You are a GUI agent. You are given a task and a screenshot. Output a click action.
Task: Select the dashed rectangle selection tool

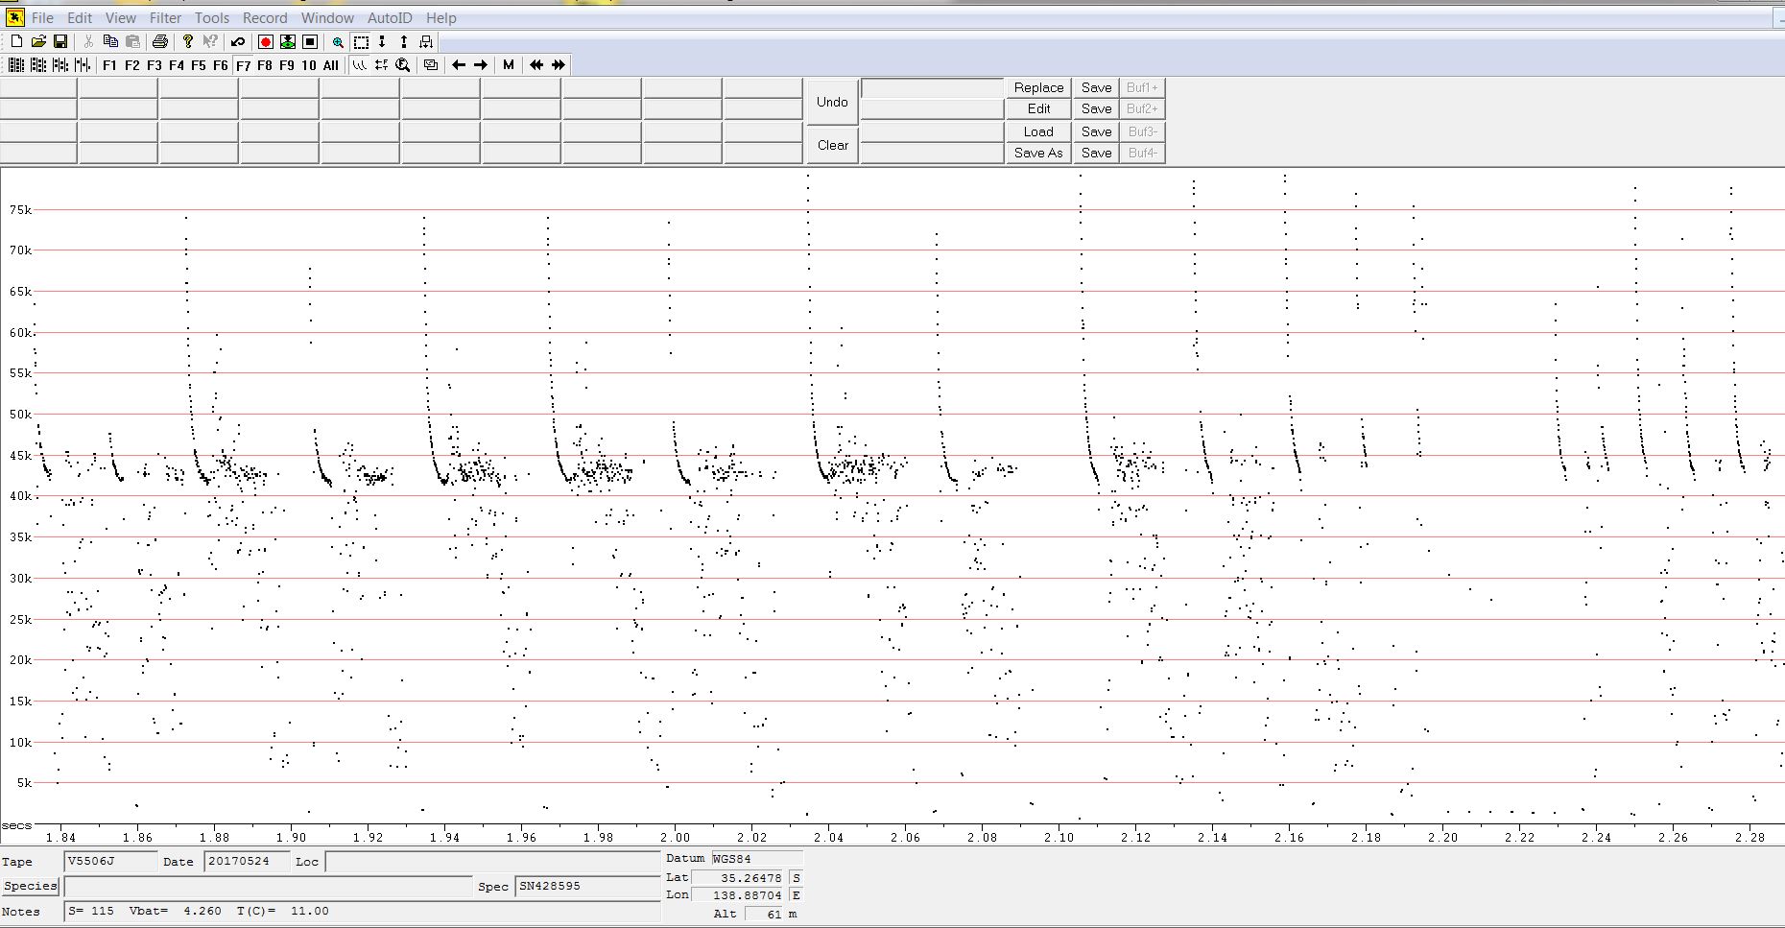(x=361, y=41)
